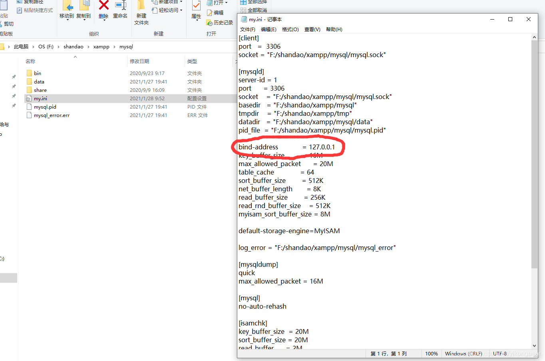Navigate to OS (F:) in address bar
The width and height of the screenshot is (545, 361).
click(x=46, y=47)
